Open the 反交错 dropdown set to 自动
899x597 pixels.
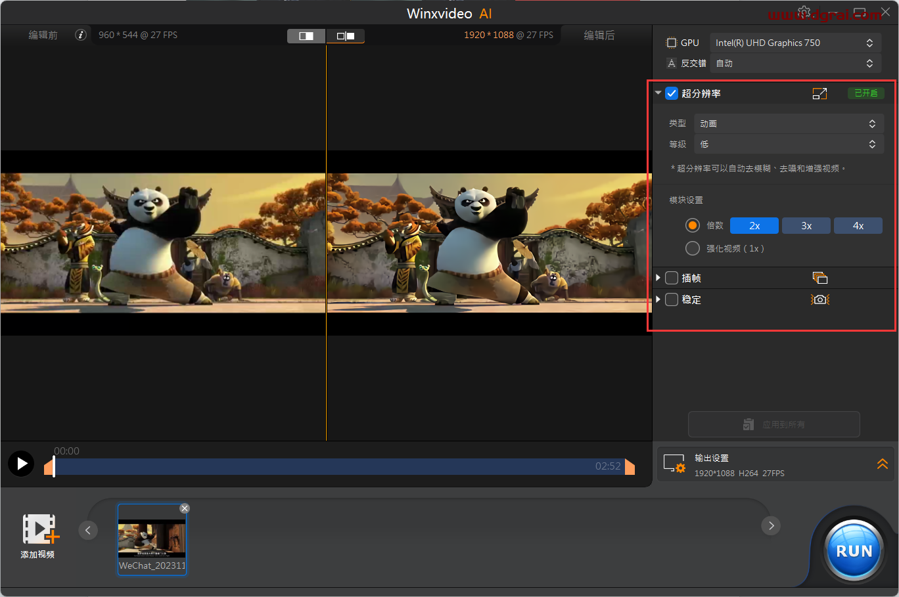[795, 63]
